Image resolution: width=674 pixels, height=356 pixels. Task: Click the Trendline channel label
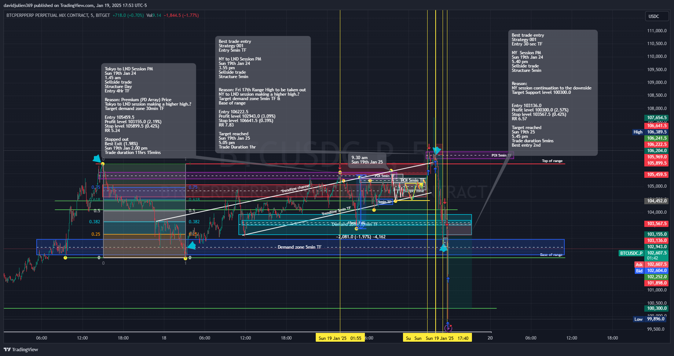point(296,188)
